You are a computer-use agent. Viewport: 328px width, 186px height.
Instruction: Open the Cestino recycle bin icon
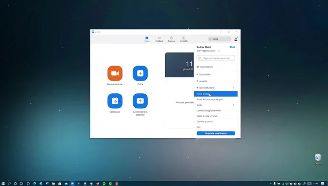click(318, 159)
